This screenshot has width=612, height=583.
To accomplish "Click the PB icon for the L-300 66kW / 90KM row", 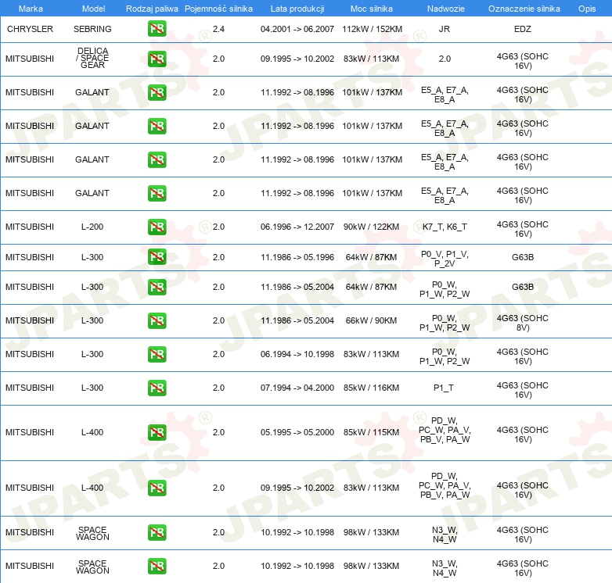I will point(157,321).
